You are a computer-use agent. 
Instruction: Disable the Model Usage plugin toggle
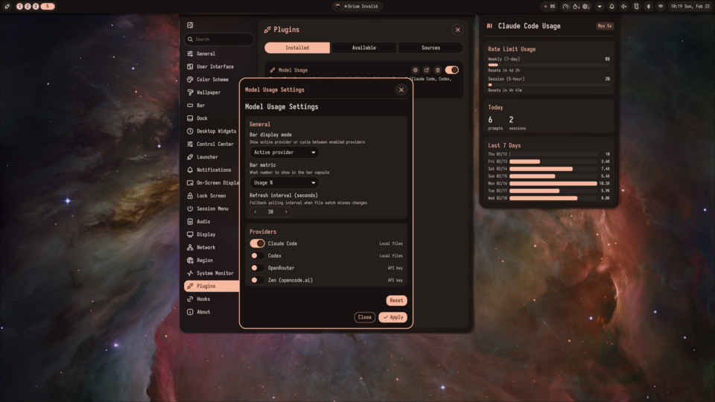(x=452, y=70)
